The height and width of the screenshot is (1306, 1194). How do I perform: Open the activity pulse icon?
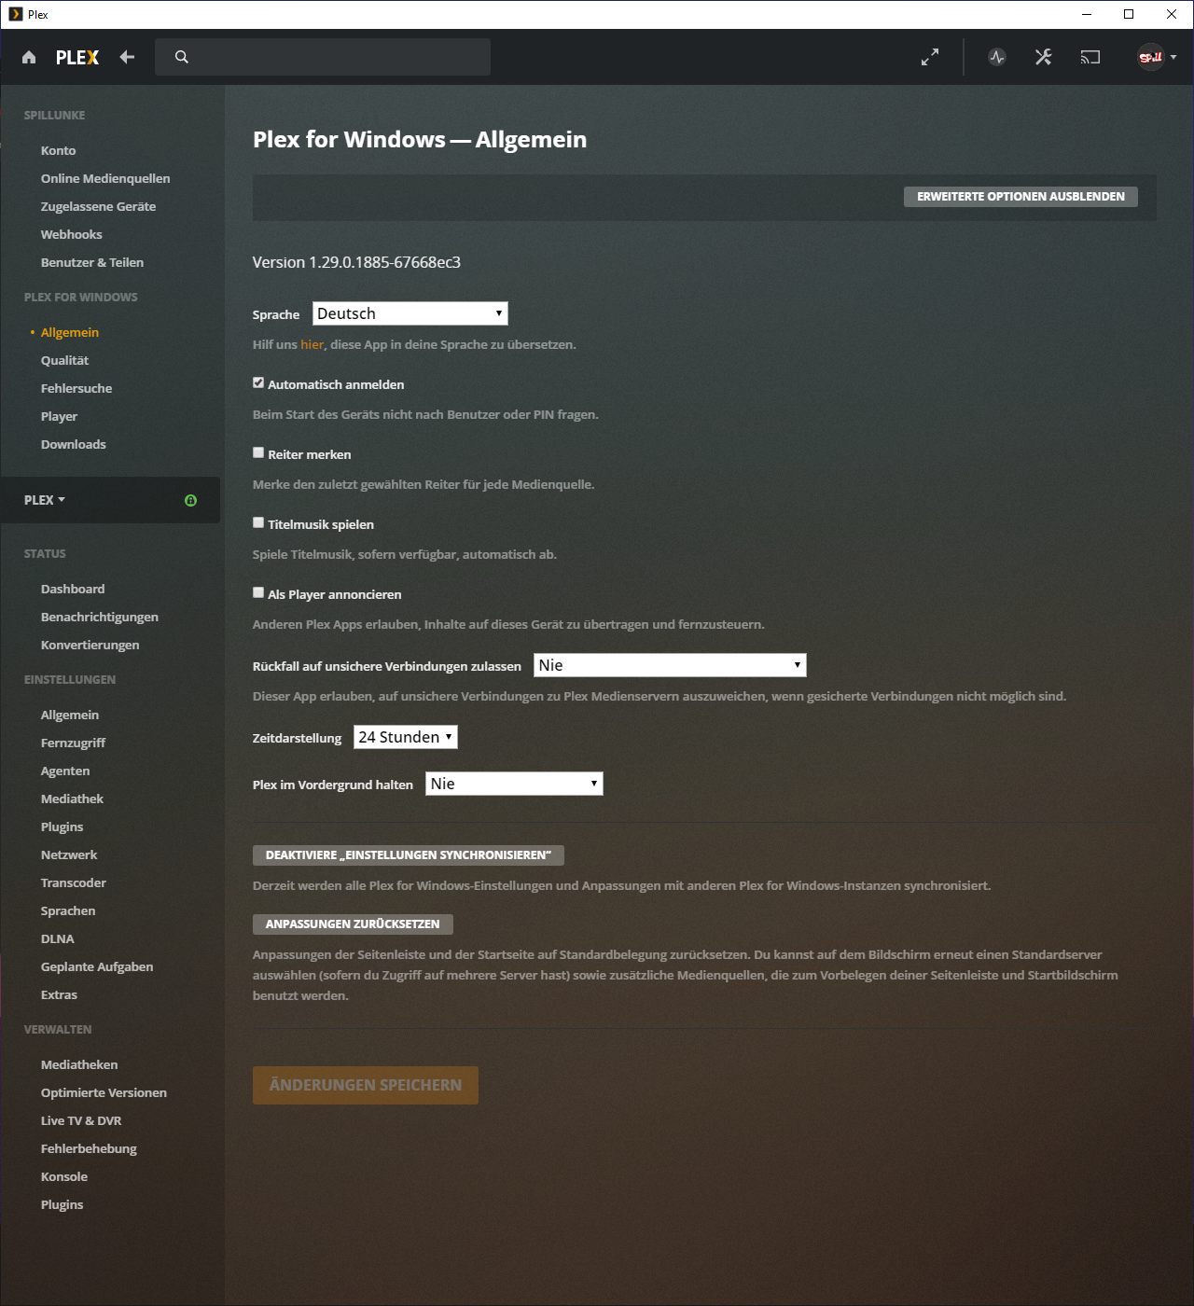pyautogui.click(x=997, y=57)
